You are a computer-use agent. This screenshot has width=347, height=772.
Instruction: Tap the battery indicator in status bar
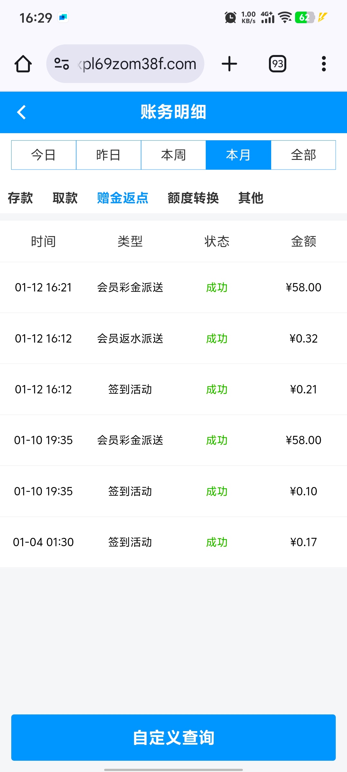(x=305, y=17)
